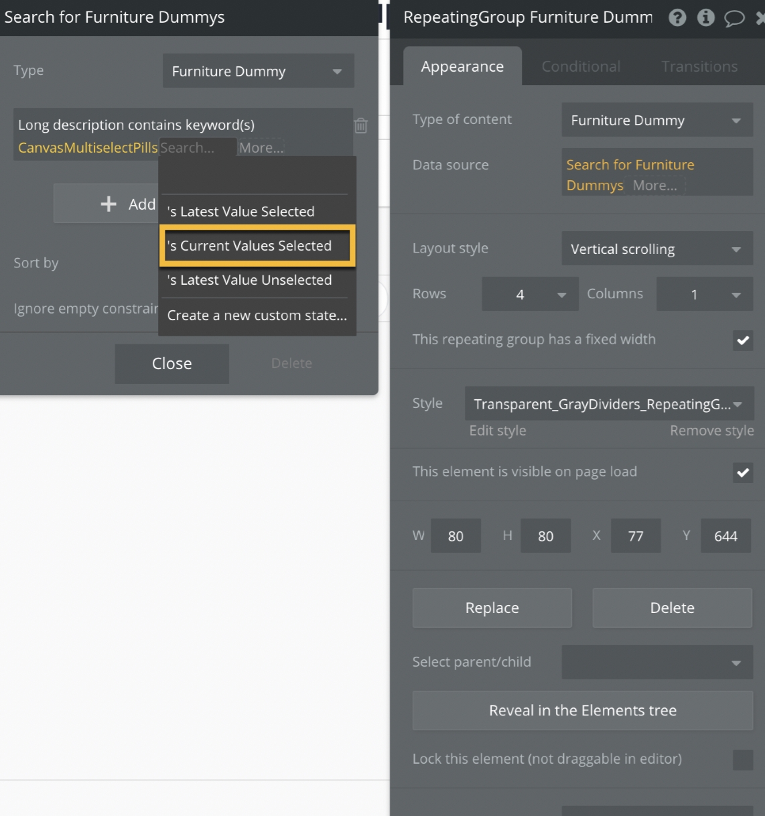The height and width of the screenshot is (816, 765).
Task: Toggle fixed width checkbox for repeating group
Action: pyautogui.click(x=743, y=340)
